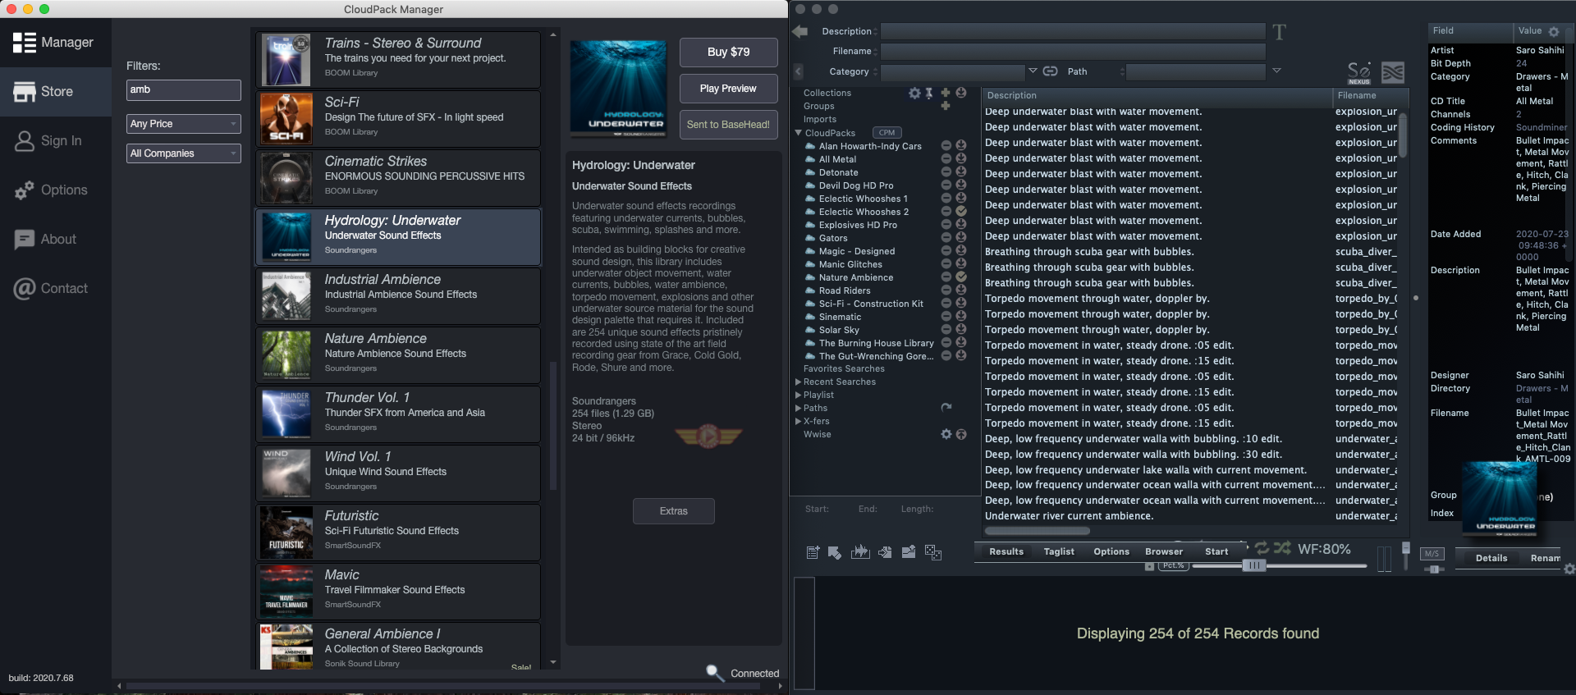This screenshot has height=695, width=1576.
Task: Click download icon for Gators
Action: coord(961,237)
